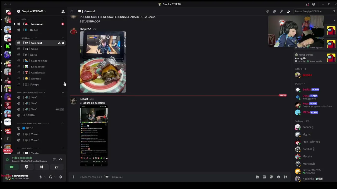
Task: Click create invite icon on General channel
Action: pyautogui.click(x=59, y=43)
